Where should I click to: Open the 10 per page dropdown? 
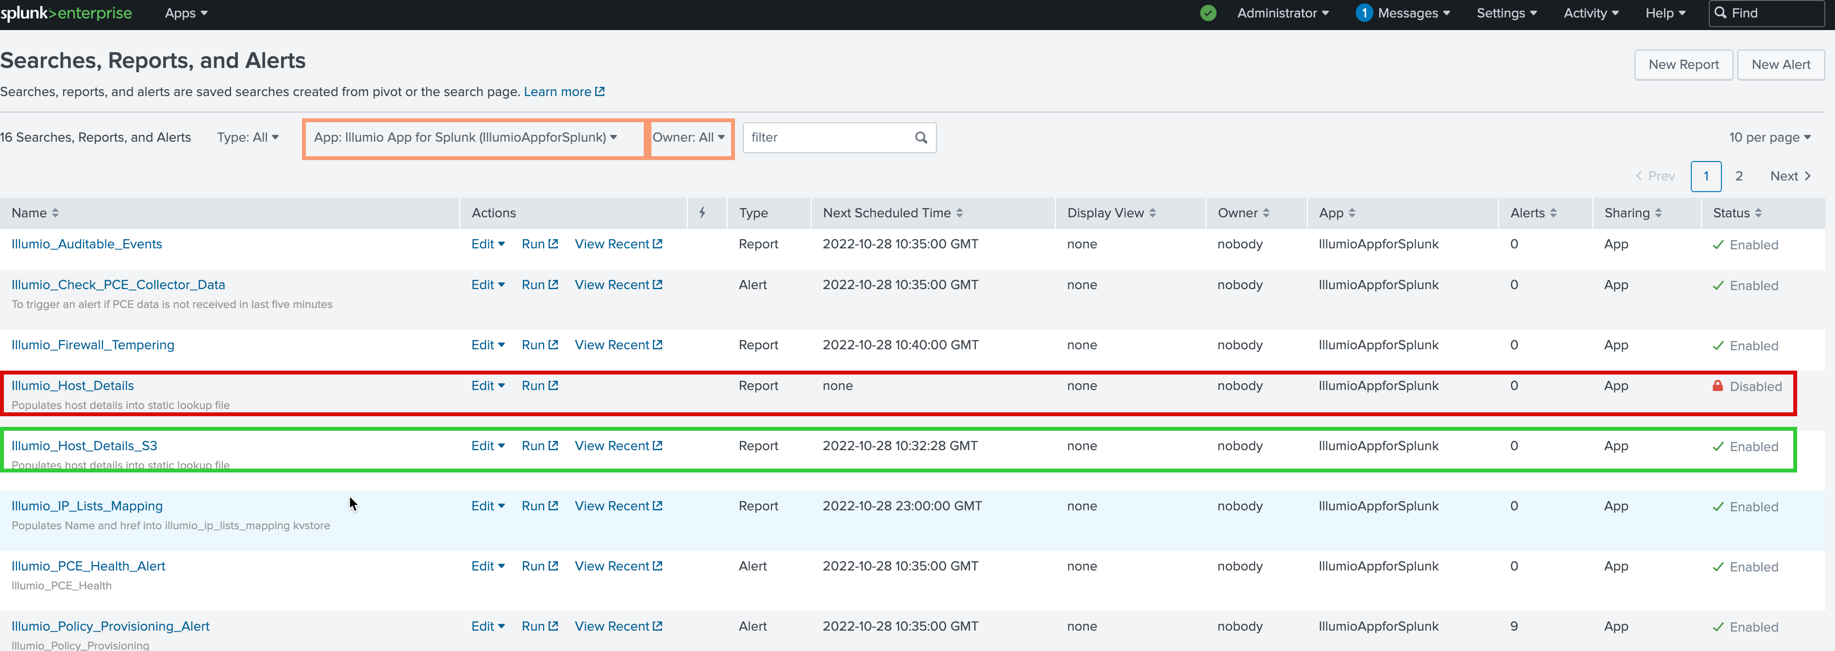[1769, 137]
